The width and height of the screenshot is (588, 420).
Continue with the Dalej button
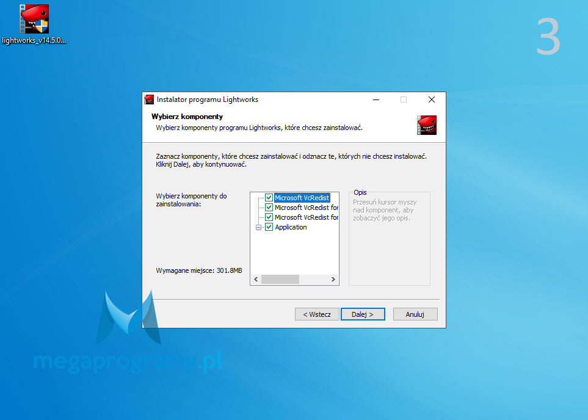[x=363, y=314]
